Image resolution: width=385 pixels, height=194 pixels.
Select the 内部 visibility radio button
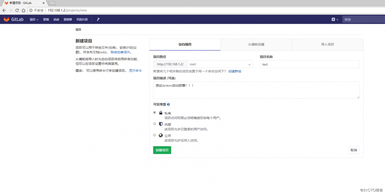[154, 124]
